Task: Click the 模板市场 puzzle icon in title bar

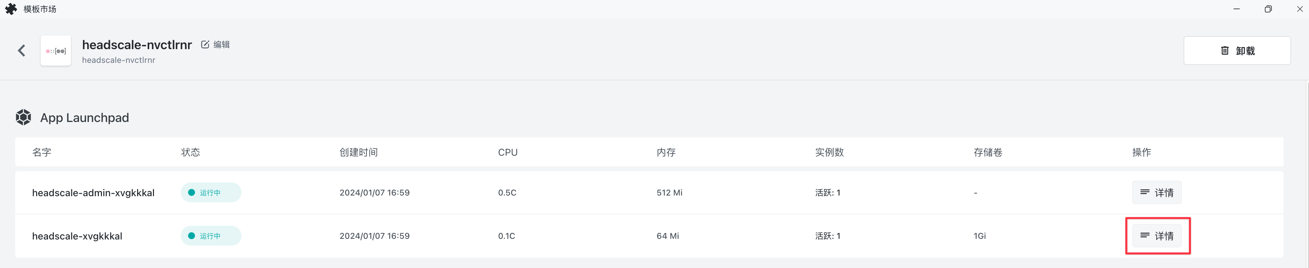Action: [11, 9]
